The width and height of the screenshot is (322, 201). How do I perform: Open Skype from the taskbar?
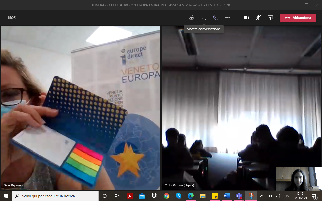[179, 196]
